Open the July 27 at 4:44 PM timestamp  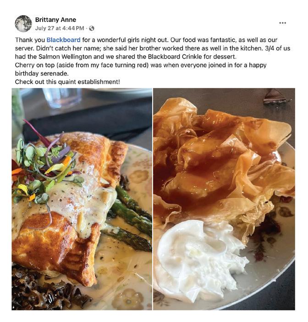click(60, 28)
